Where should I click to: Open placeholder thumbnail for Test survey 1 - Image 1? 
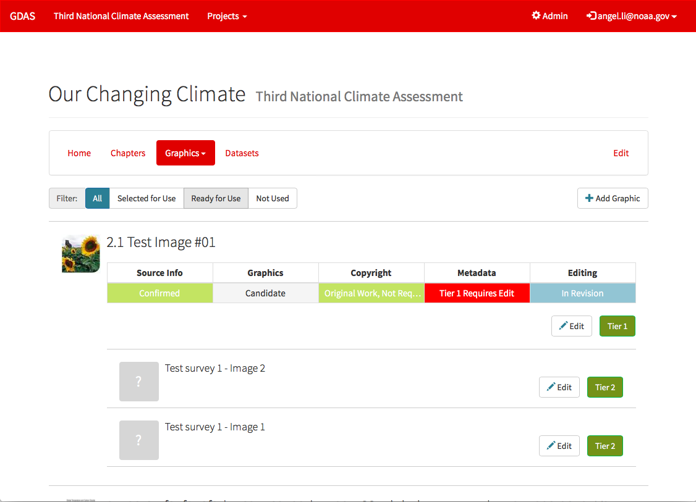coord(139,440)
